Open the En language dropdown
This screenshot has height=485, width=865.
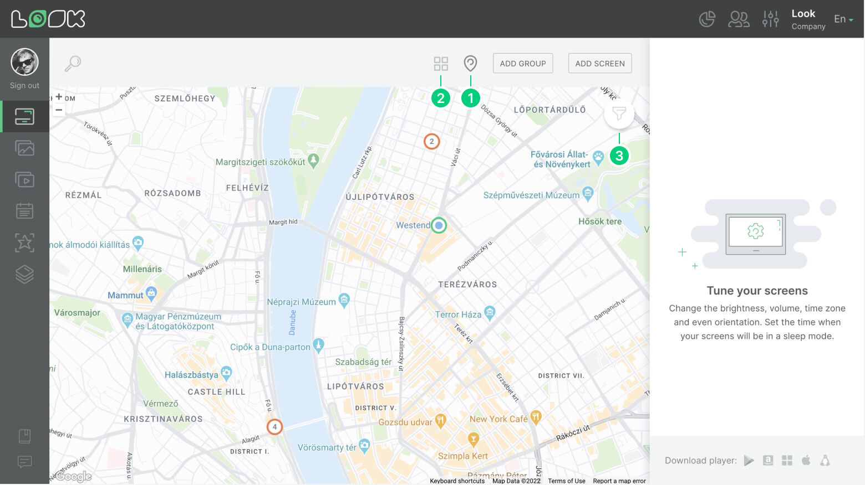[843, 18]
